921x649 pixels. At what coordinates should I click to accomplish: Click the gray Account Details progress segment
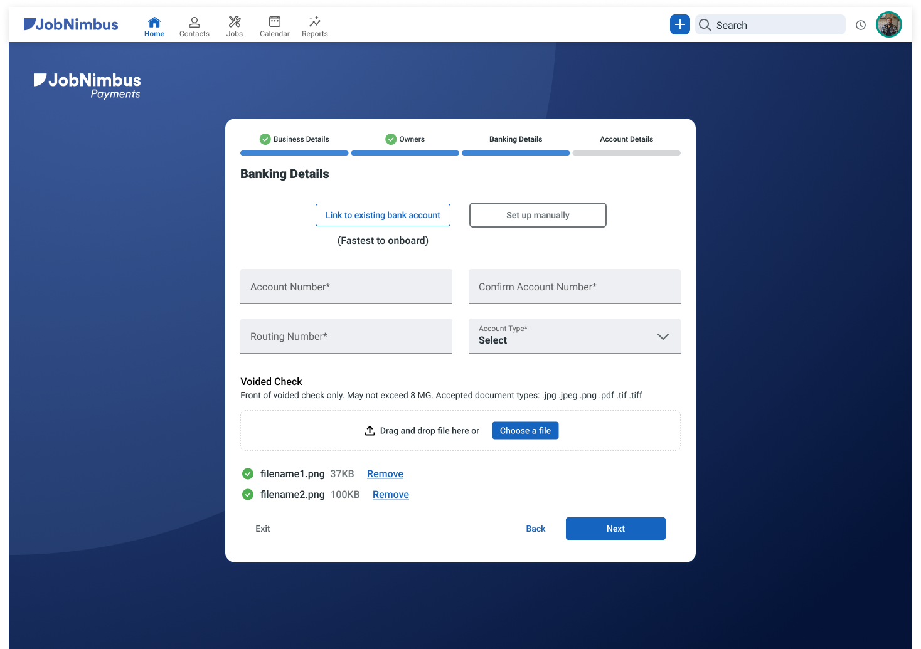click(x=627, y=153)
